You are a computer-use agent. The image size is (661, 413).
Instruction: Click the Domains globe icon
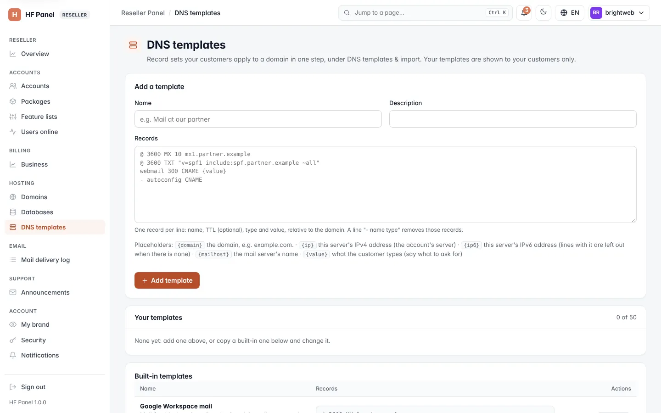pyautogui.click(x=13, y=197)
